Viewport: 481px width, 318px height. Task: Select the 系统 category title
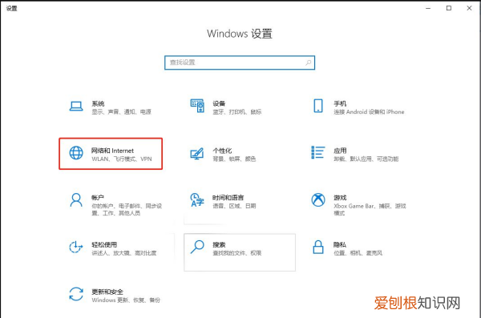tap(98, 103)
